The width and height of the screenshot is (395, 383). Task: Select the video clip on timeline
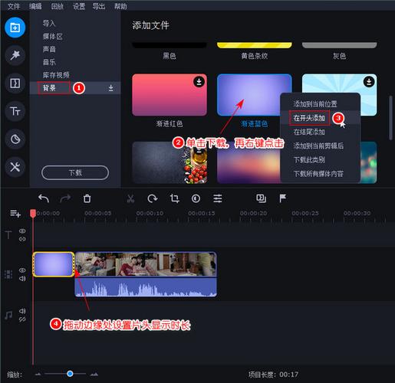pyautogui.click(x=146, y=264)
